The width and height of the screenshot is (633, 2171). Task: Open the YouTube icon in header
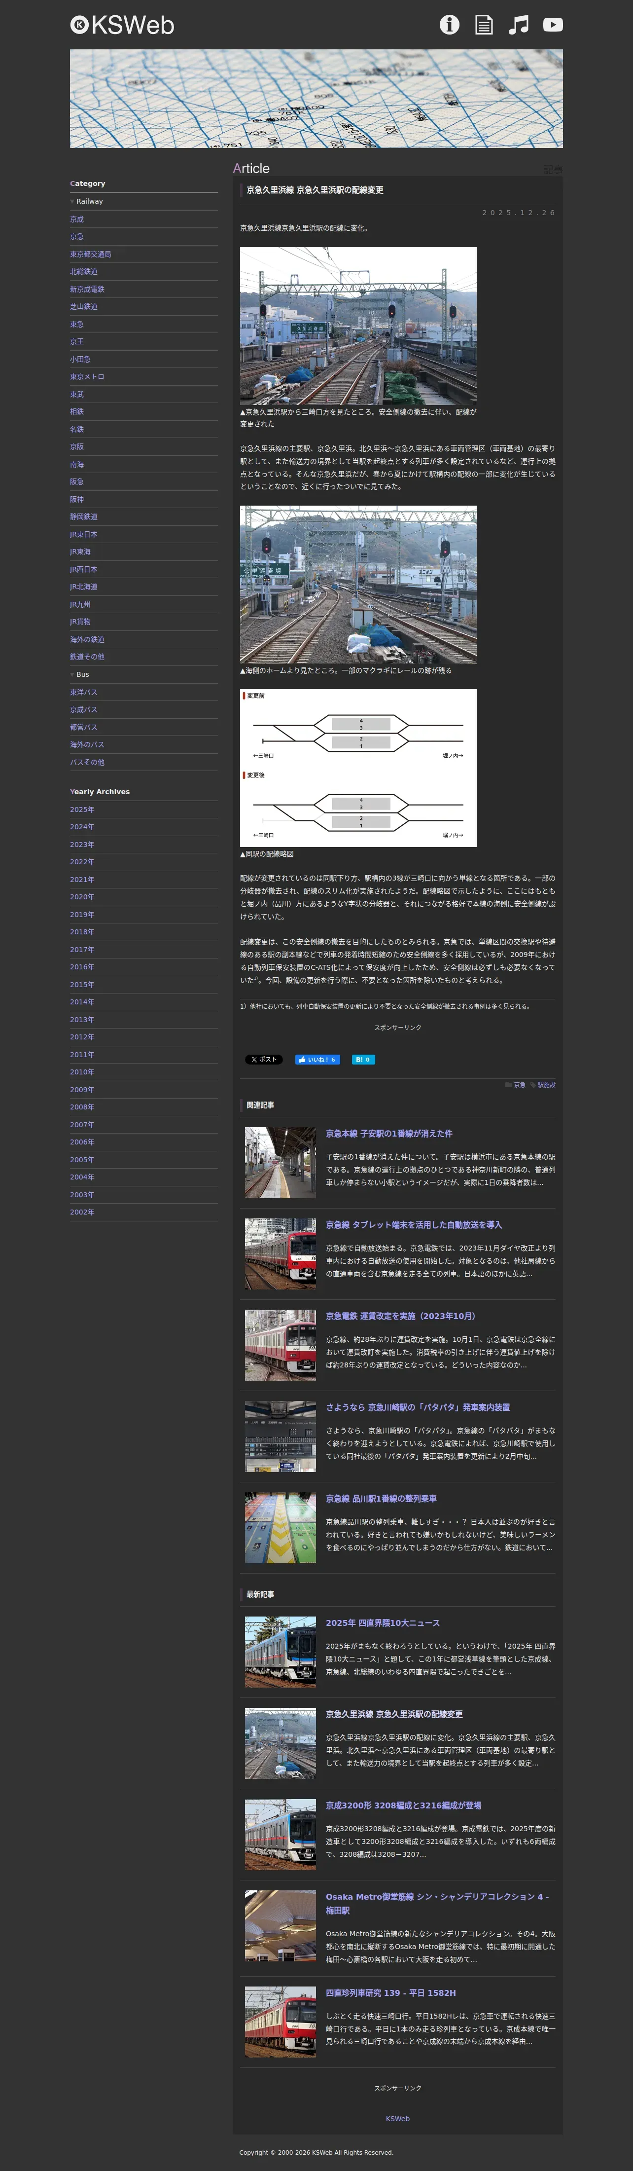point(553,25)
